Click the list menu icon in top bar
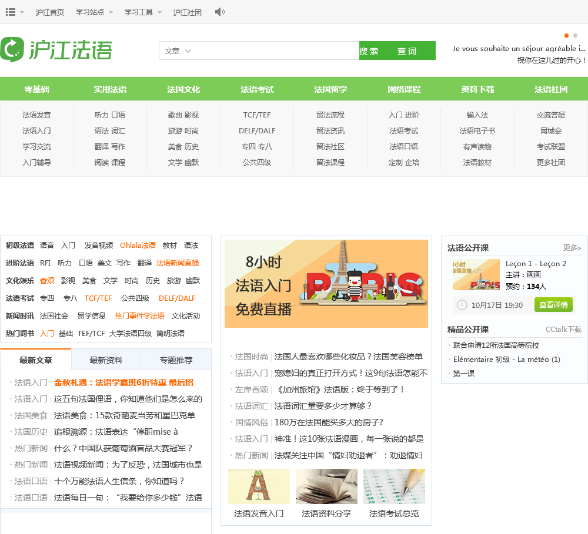 (11, 12)
